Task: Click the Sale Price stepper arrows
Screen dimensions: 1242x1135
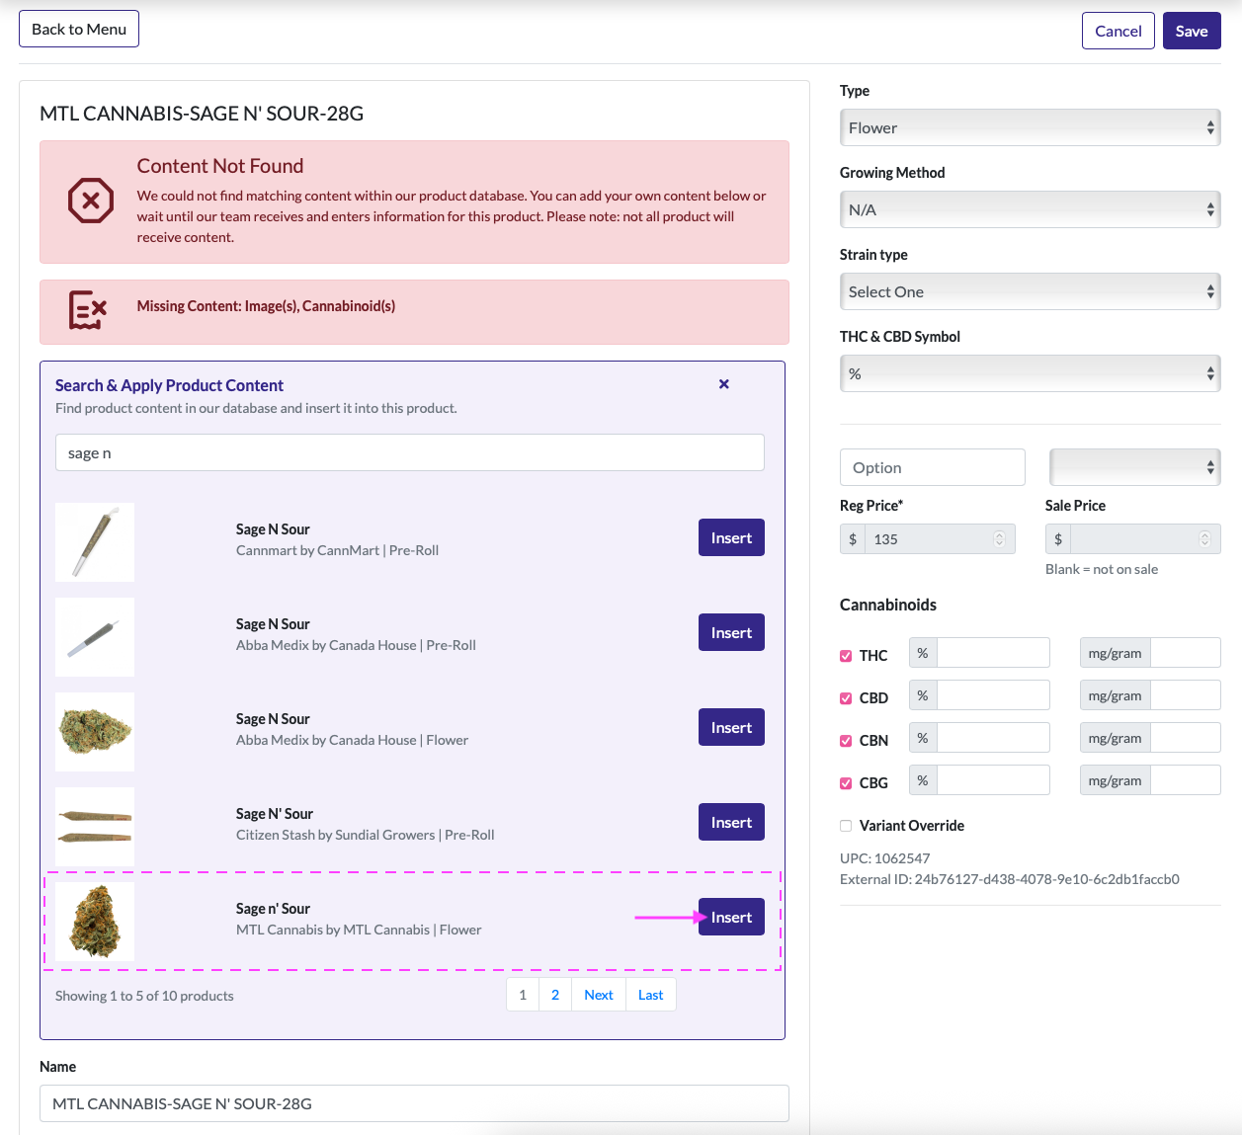Action: click(x=1204, y=538)
